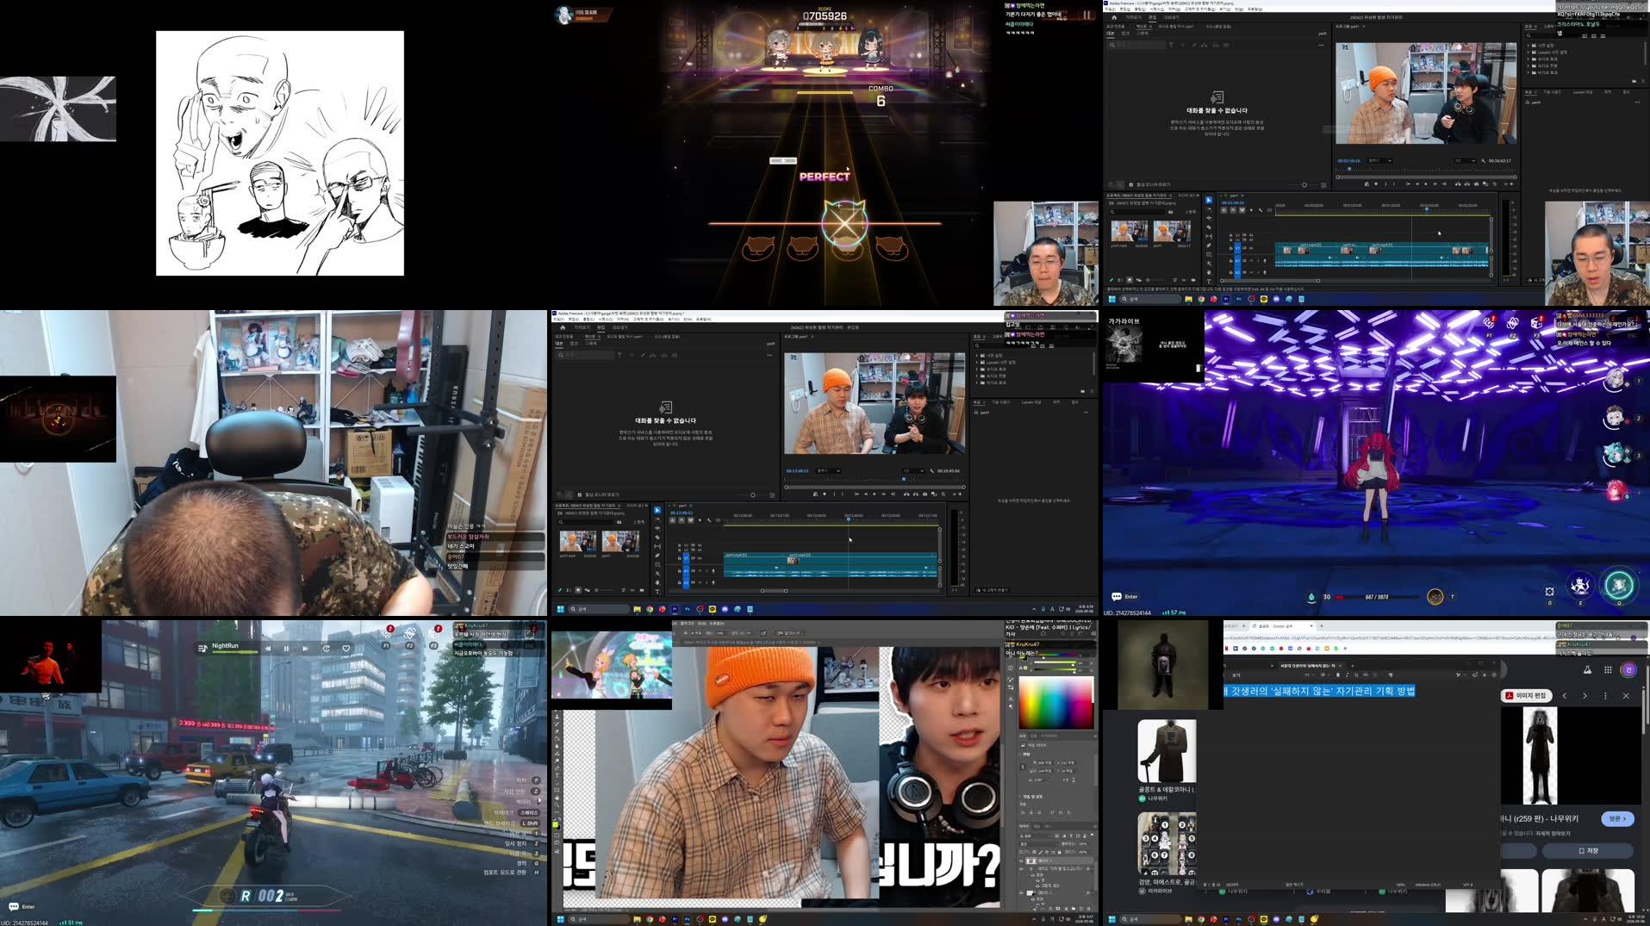Click Play button in center Premiere program monitor
The image size is (1650, 926).
coord(875,494)
